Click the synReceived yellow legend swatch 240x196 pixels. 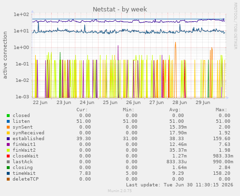click(x=8, y=133)
